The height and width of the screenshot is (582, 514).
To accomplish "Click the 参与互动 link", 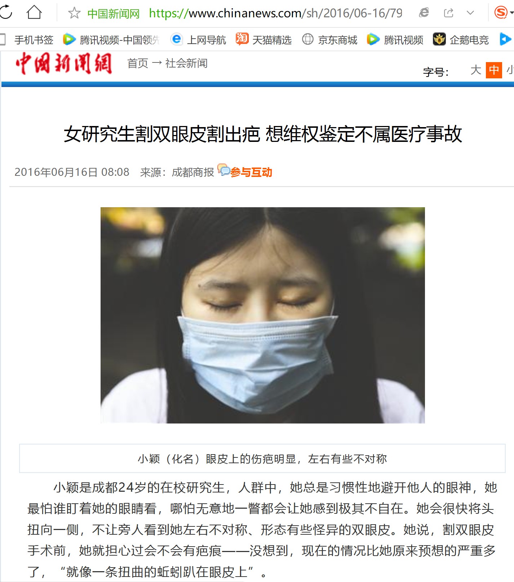I will pyautogui.click(x=251, y=172).
